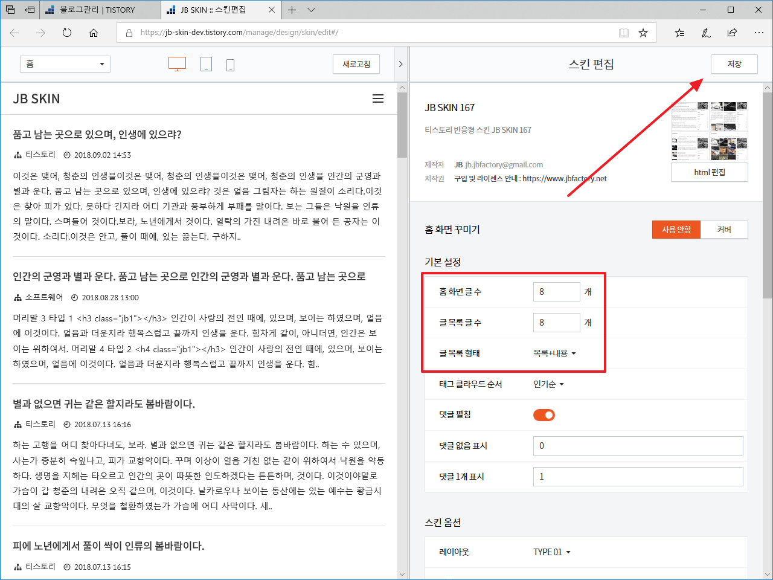Select mobile phone preview icon
Image resolution: width=773 pixels, height=580 pixels.
(x=230, y=65)
